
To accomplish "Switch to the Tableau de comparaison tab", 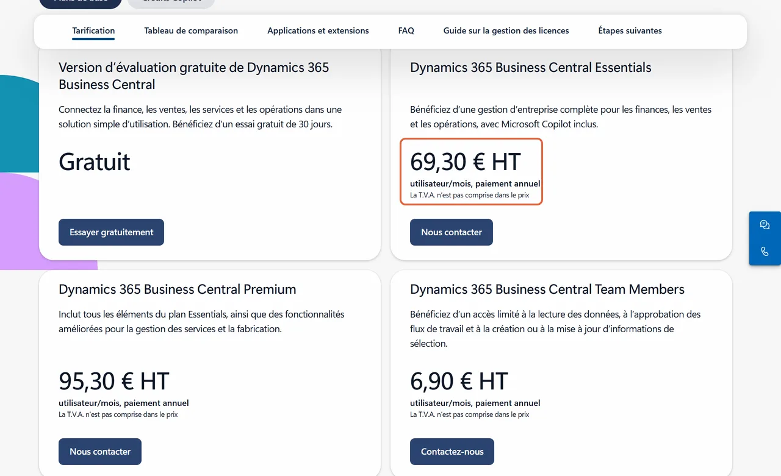I will (x=191, y=30).
